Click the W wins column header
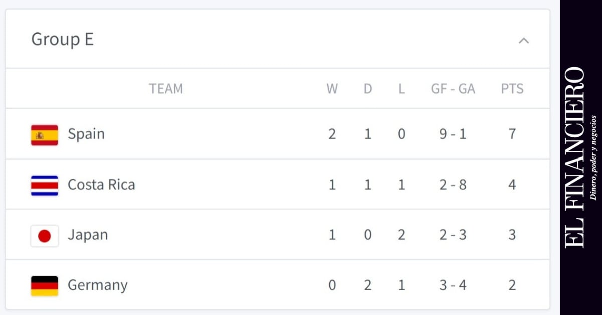Screen dimensions: 602x315 (x=332, y=89)
